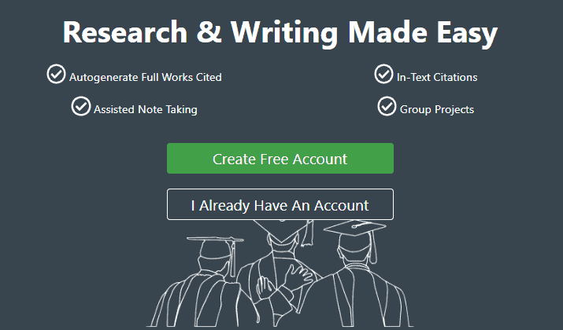Click the center graduate figure in the illustration

click(282, 274)
